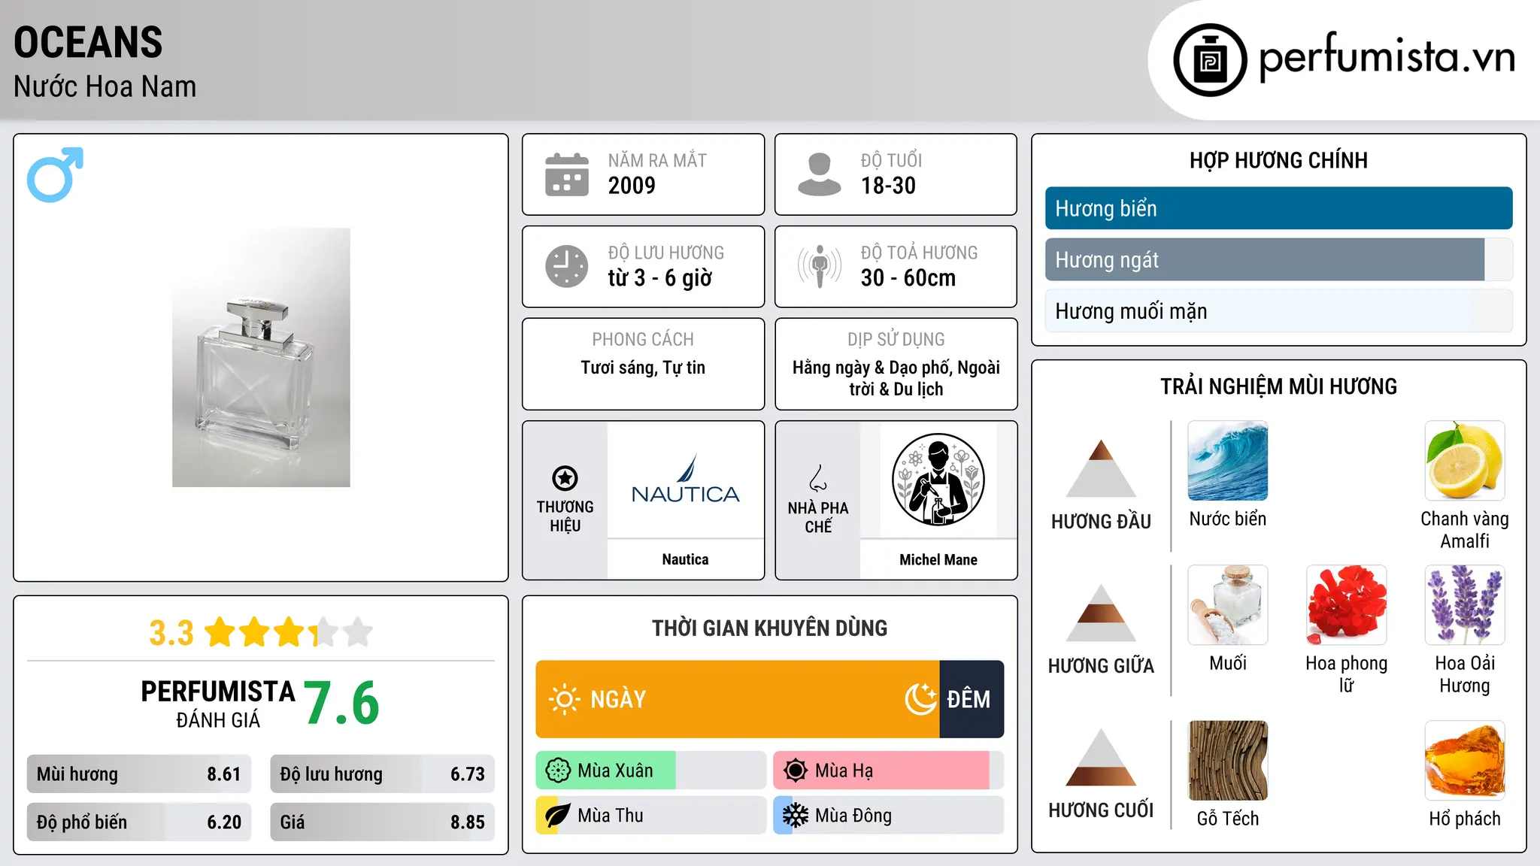Image resolution: width=1540 pixels, height=866 pixels.
Task: Click the style text Tươi sáng, Tự tin
Action: [x=643, y=368]
